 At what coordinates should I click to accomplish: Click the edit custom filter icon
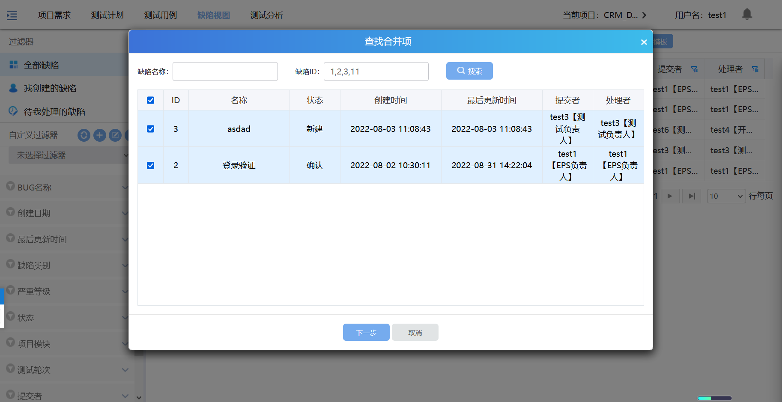click(x=115, y=135)
